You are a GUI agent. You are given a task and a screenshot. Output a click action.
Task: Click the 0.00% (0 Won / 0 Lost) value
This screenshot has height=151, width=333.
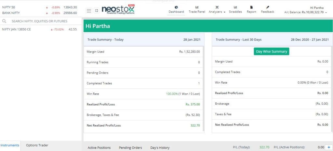tap(313, 83)
